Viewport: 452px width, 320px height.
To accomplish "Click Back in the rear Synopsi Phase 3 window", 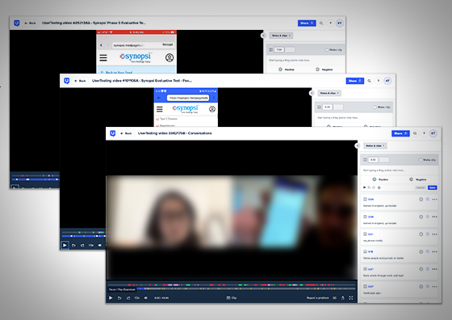I will pyautogui.click(x=31, y=23).
